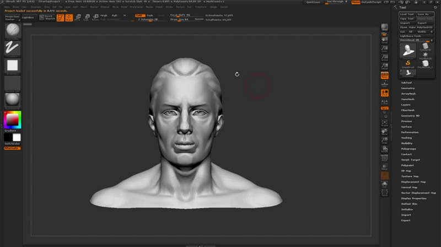The image size is (441, 247).
Task: Click the SimpleBrush tool icon
Action: (408, 63)
